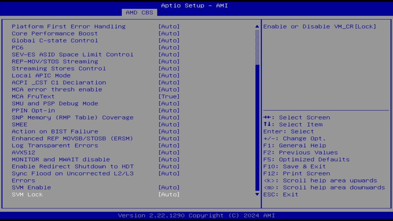Click F10: Save & Exit hint
393x221 pixels.
point(294,167)
